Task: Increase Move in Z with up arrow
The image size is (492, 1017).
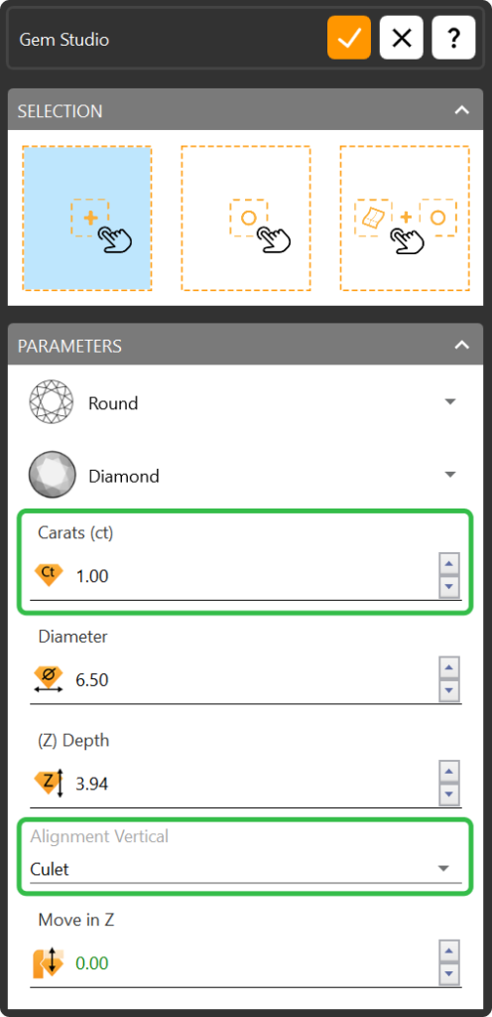Action: pos(448,951)
